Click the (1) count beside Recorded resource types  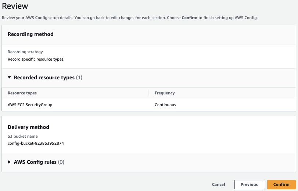[x=79, y=78]
